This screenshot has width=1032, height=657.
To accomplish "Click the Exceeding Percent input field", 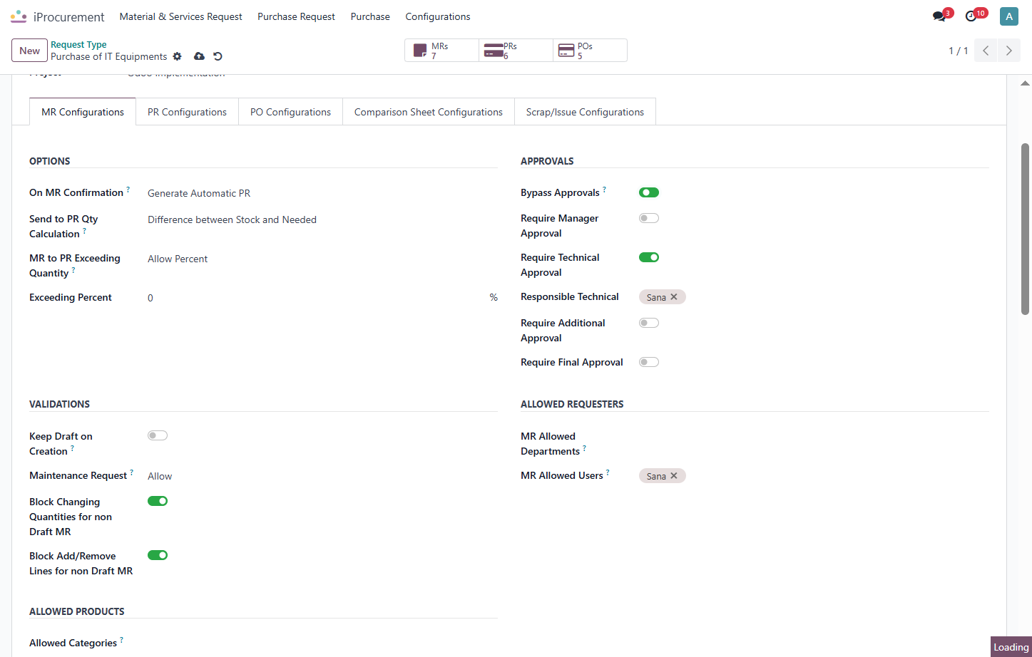I will (317, 298).
